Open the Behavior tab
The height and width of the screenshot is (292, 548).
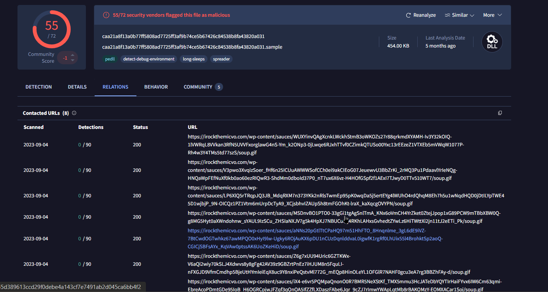click(156, 87)
